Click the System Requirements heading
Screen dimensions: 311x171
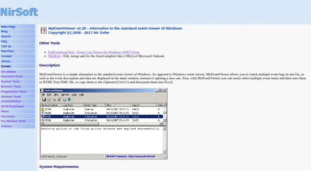59,167
